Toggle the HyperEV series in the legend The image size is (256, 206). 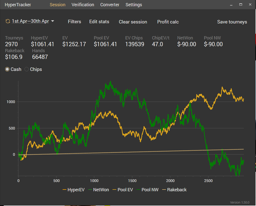[x=73, y=190]
